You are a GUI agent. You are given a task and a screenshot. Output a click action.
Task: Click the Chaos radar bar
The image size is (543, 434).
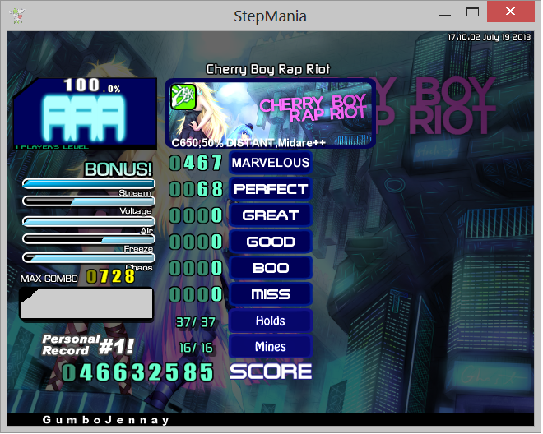pos(89,257)
